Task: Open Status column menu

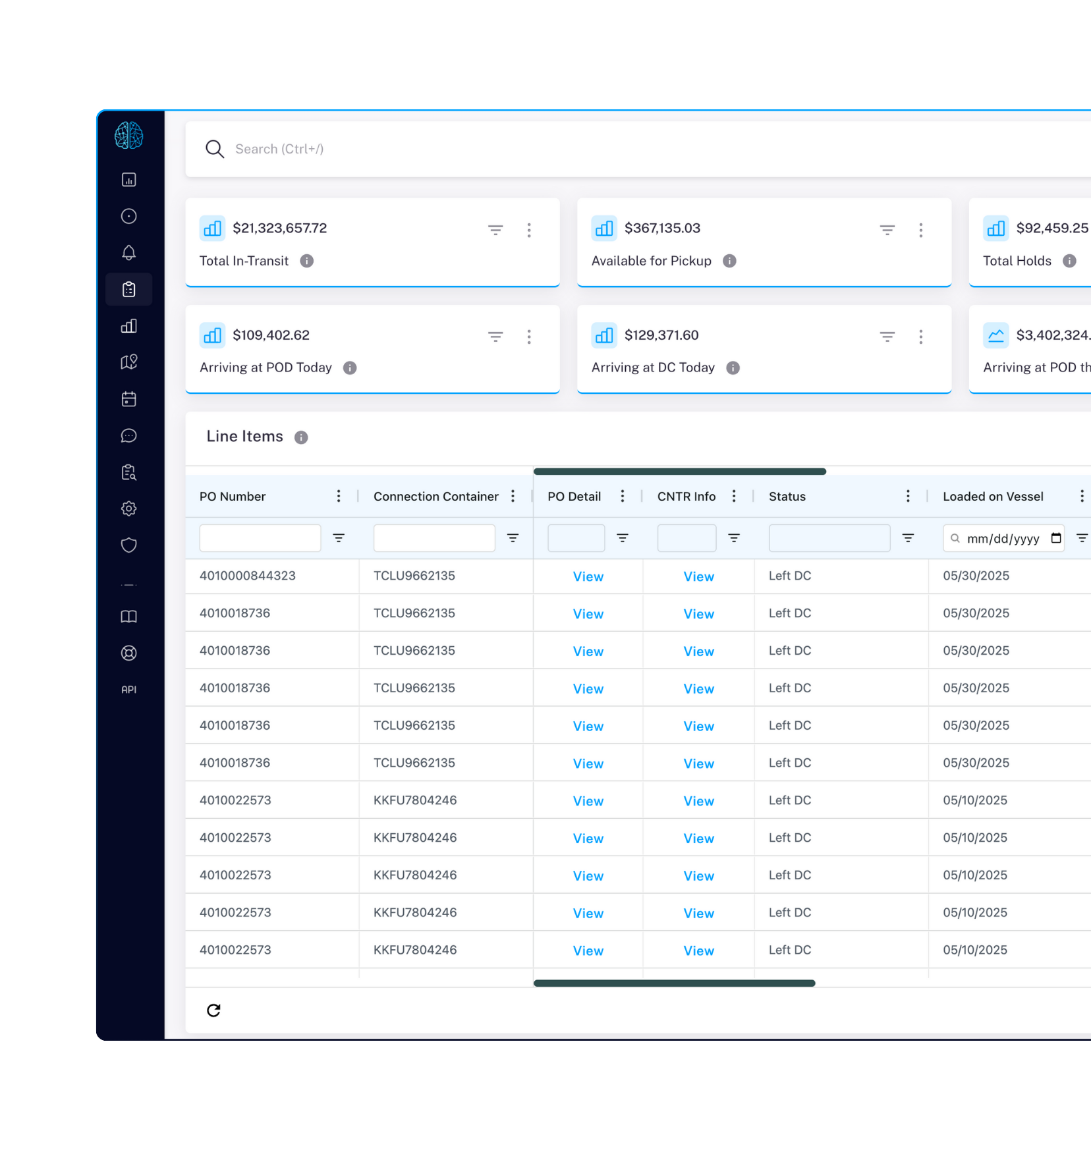Action: click(x=908, y=496)
